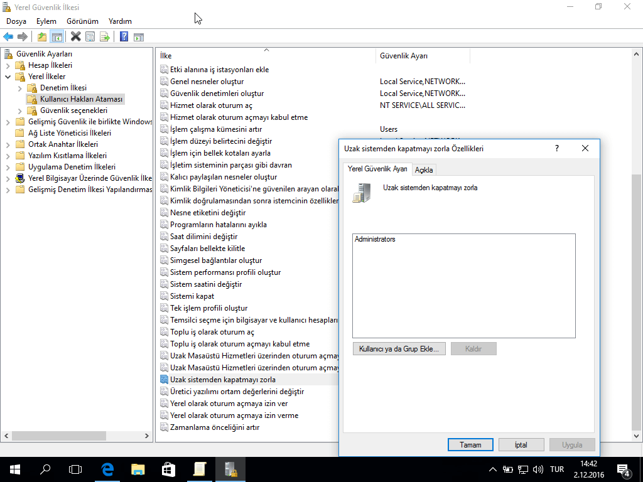643x482 pixels.
Task: Click the blue Help question mark icon
Action: 124,36
